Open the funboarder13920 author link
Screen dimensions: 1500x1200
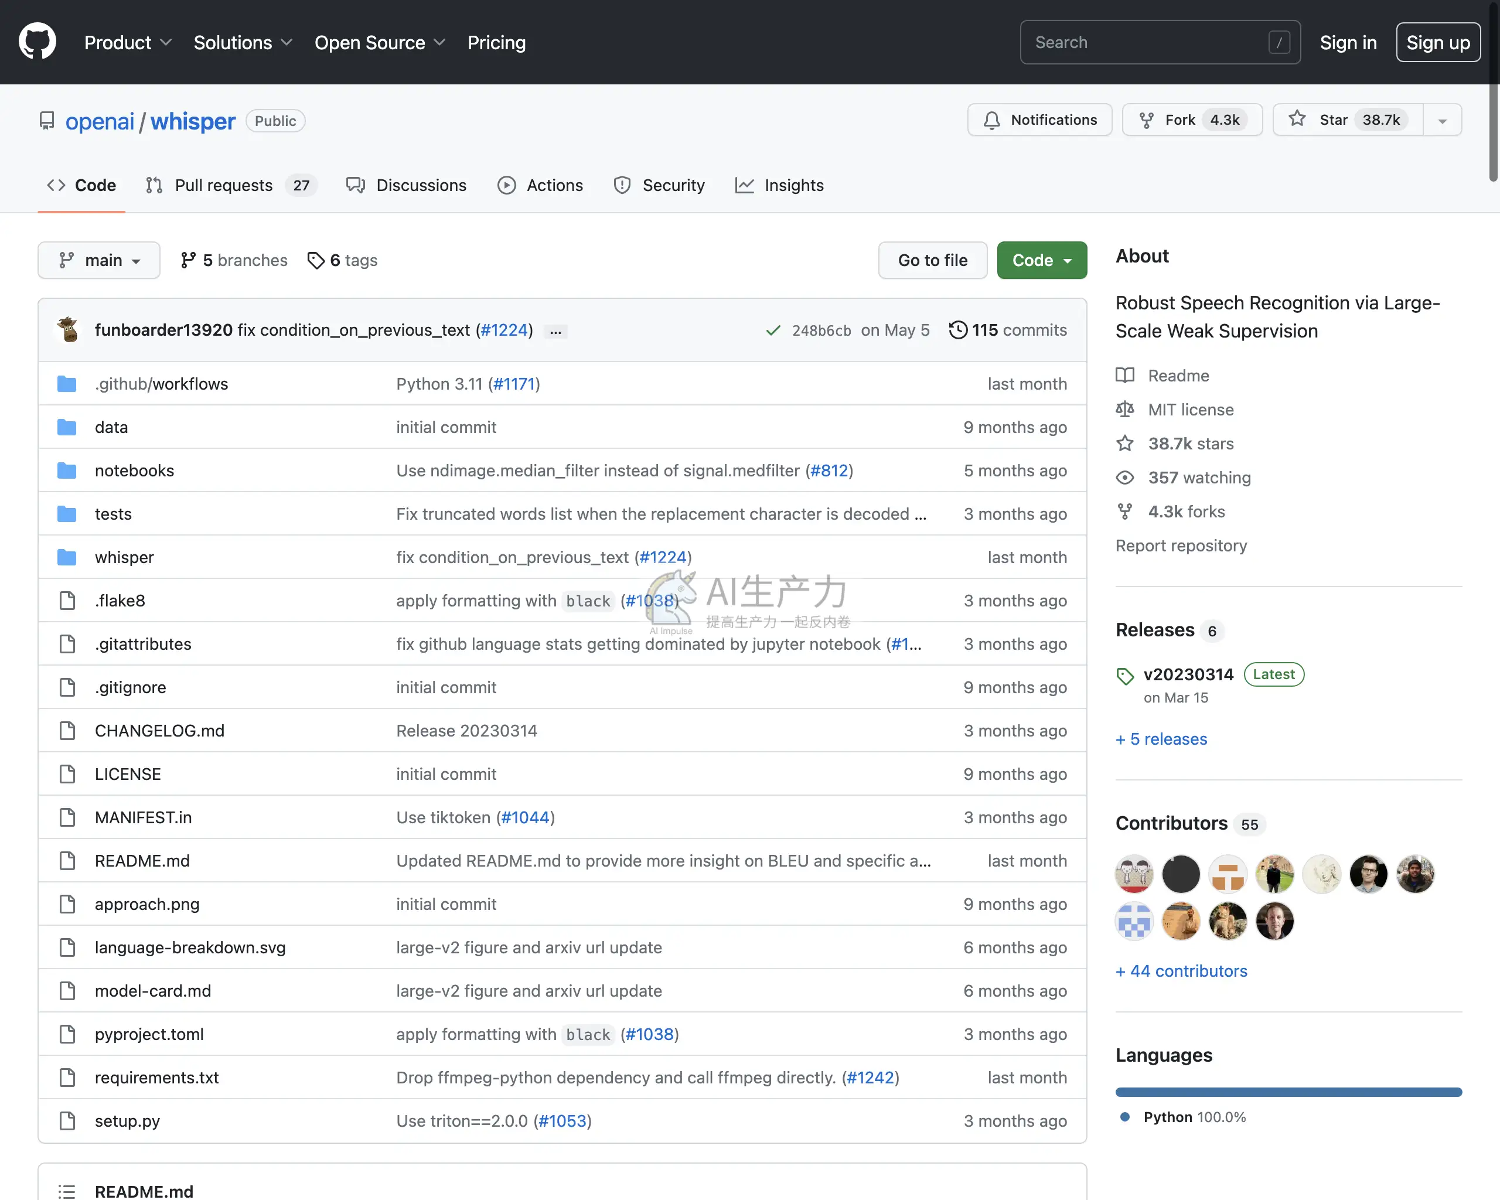[x=163, y=330]
